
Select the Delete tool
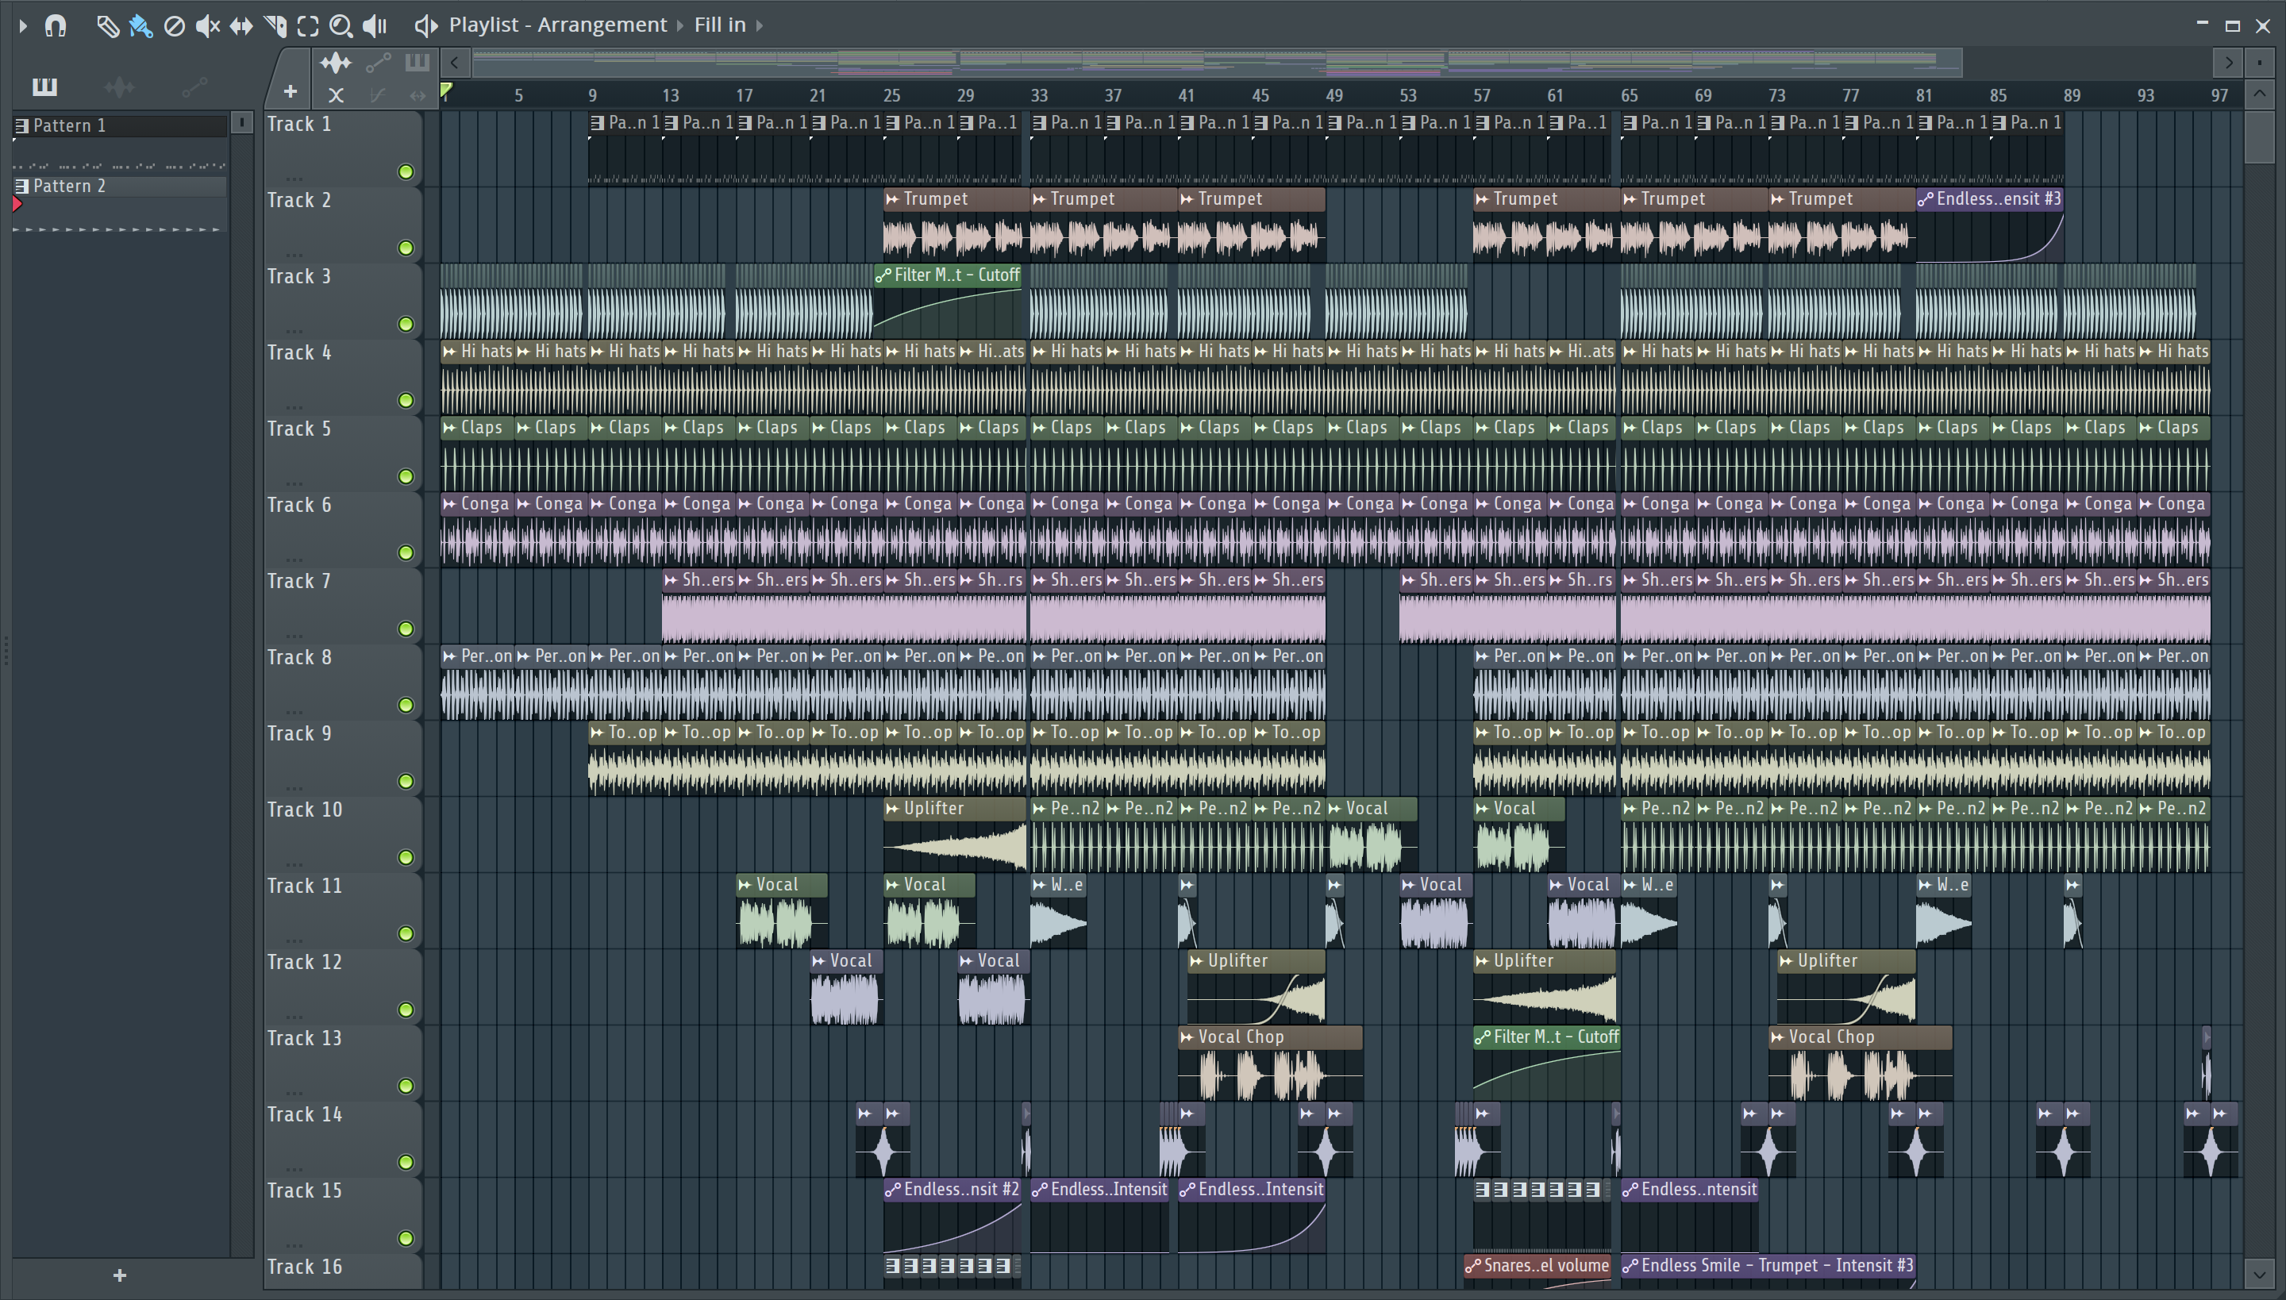coord(174,26)
